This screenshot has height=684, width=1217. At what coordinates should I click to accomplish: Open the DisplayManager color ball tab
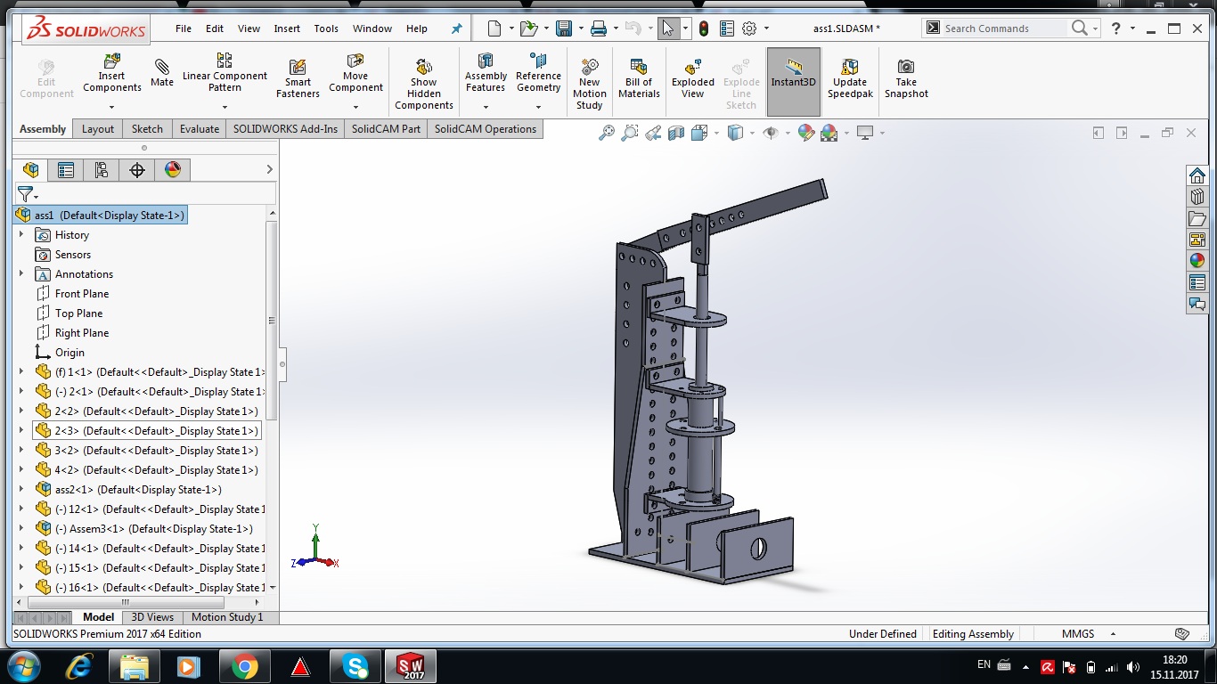click(173, 170)
